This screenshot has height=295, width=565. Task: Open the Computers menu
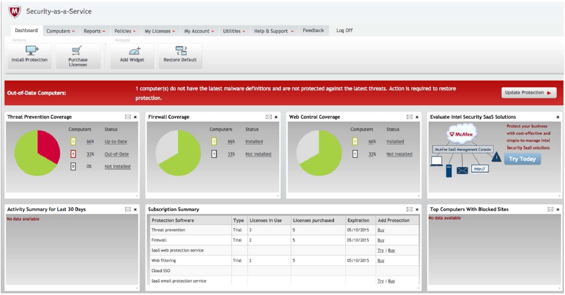click(61, 31)
